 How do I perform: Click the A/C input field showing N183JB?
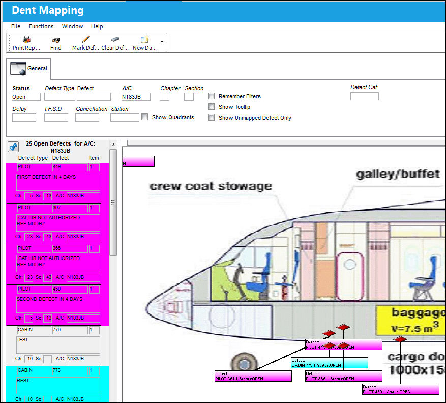click(x=136, y=97)
